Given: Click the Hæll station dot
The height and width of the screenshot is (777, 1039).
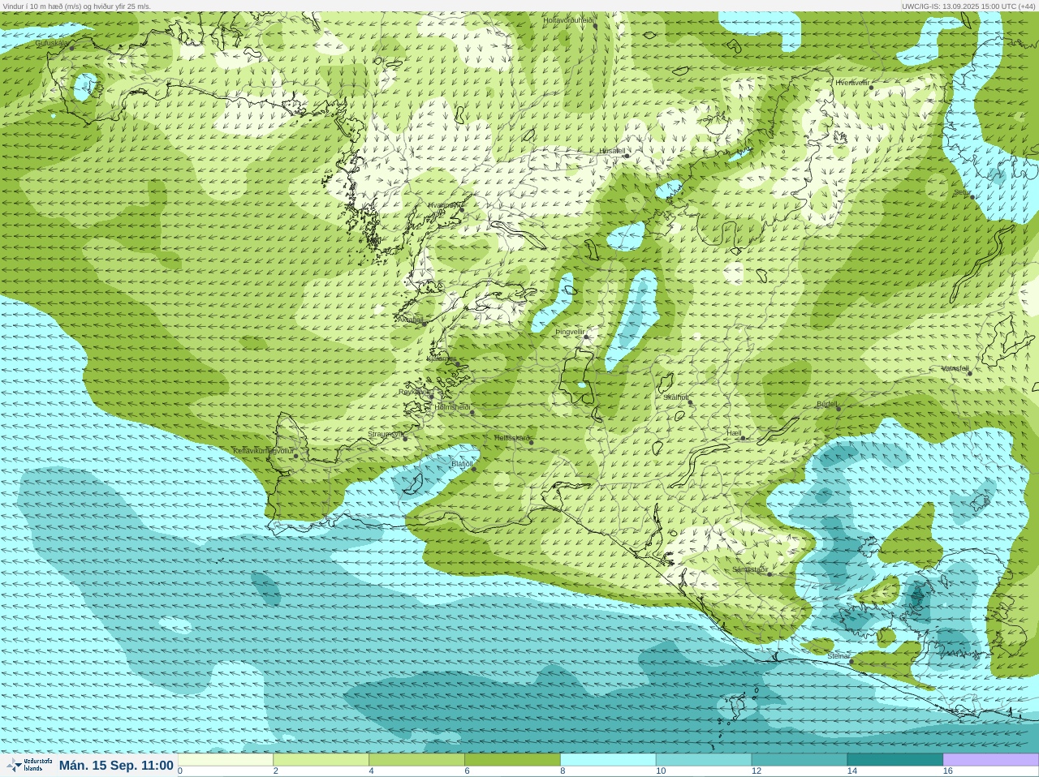Looking at the screenshot, I should coord(743,438).
